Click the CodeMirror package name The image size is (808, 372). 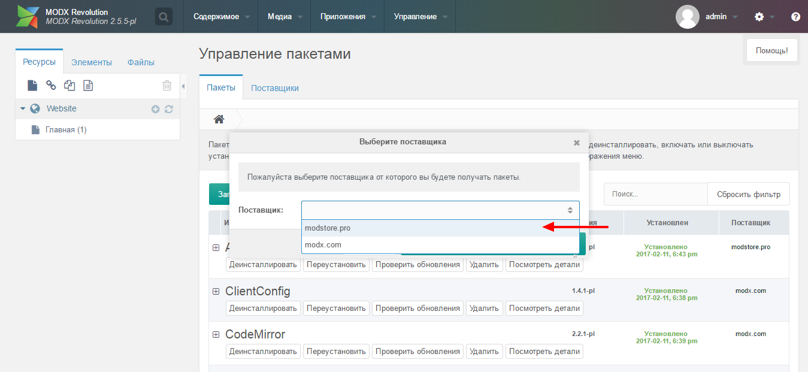point(255,334)
